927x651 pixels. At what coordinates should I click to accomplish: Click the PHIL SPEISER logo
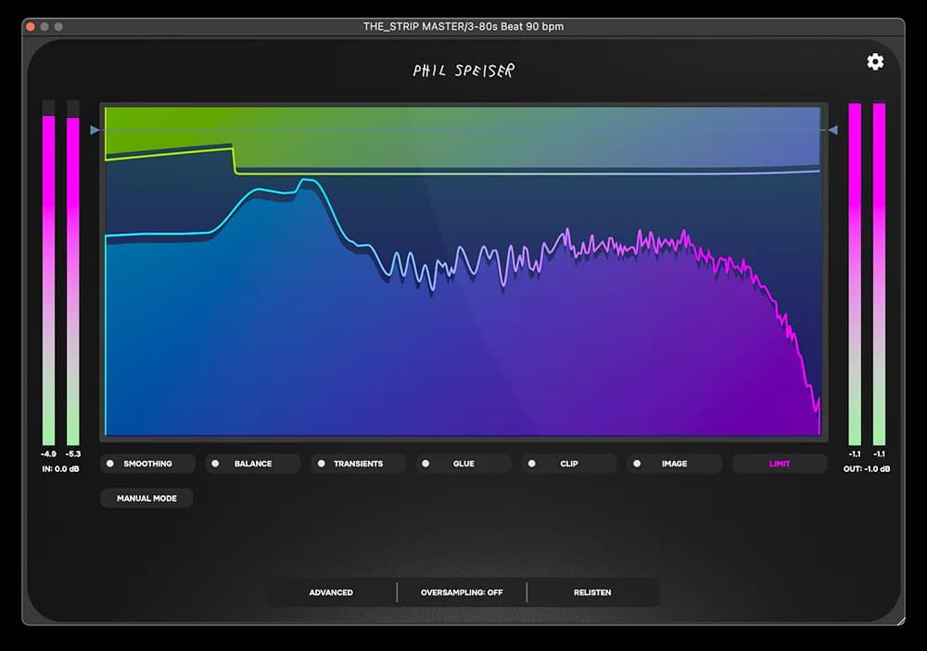tap(463, 70)
